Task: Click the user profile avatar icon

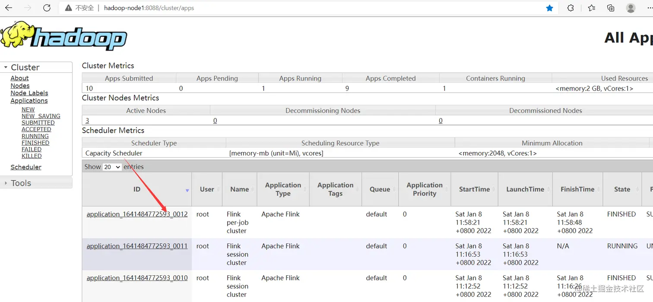Action: [631, 8]
